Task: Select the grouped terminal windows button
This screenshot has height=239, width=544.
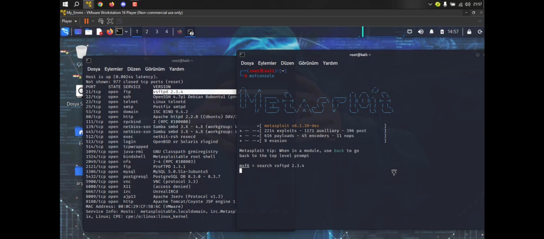Action: pos(190,32)
